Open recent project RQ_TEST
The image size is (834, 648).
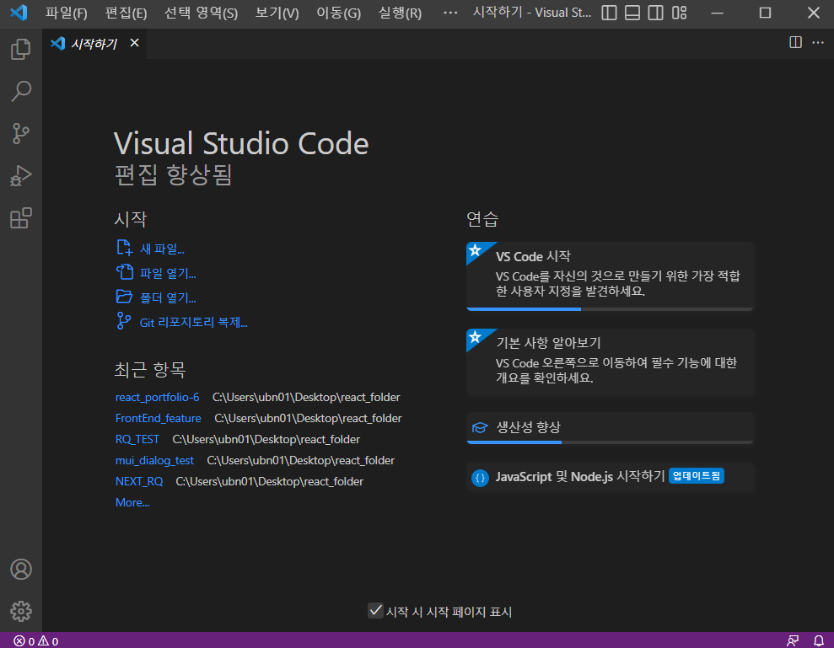point(137,439)
